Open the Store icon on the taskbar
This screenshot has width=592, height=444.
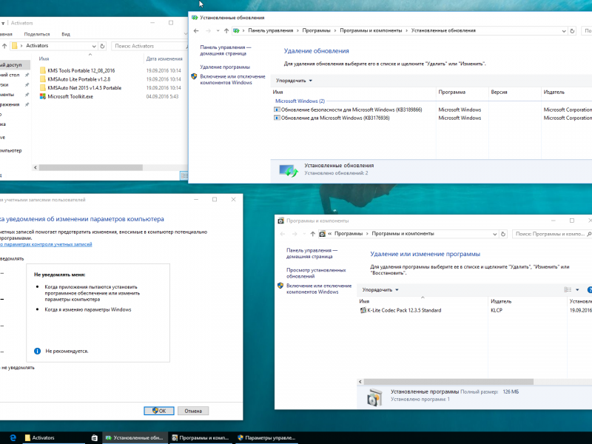(x=95, y=437)
